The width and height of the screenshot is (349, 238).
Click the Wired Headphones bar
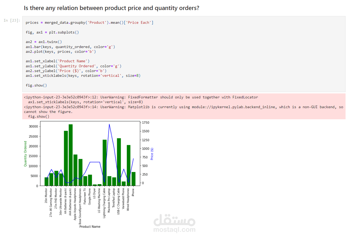[129, 165]
